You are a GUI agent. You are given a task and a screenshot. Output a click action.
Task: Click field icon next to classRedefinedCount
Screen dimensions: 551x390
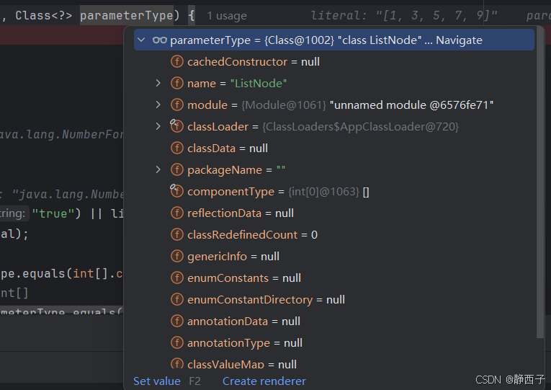[x=177, y=234]
